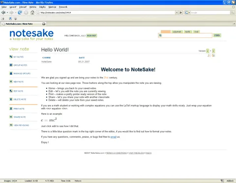Click the Share Note sidebar icon
This screenshot has height=183, width=236.
click(x=11, y=117)
